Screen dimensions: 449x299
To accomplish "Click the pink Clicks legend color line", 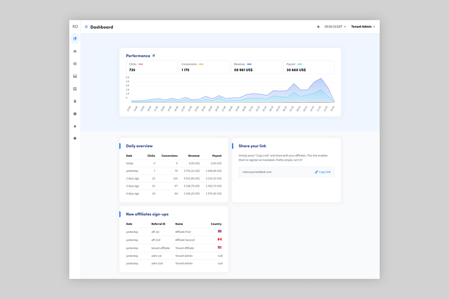I will tap(141, 64).
